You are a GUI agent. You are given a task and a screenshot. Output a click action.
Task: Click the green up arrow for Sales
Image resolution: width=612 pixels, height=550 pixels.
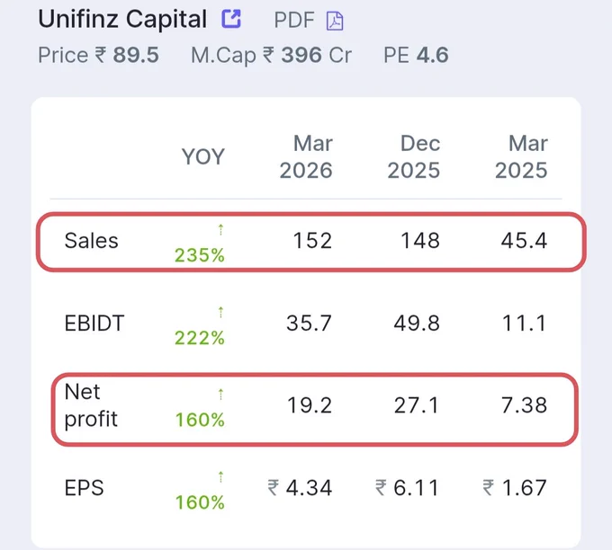coord(220,229)
